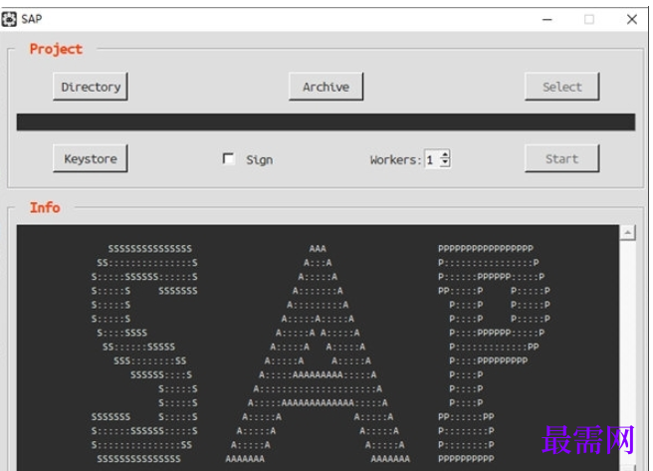
Task: Enable the Sign checkbox
Action: point(228,158)
